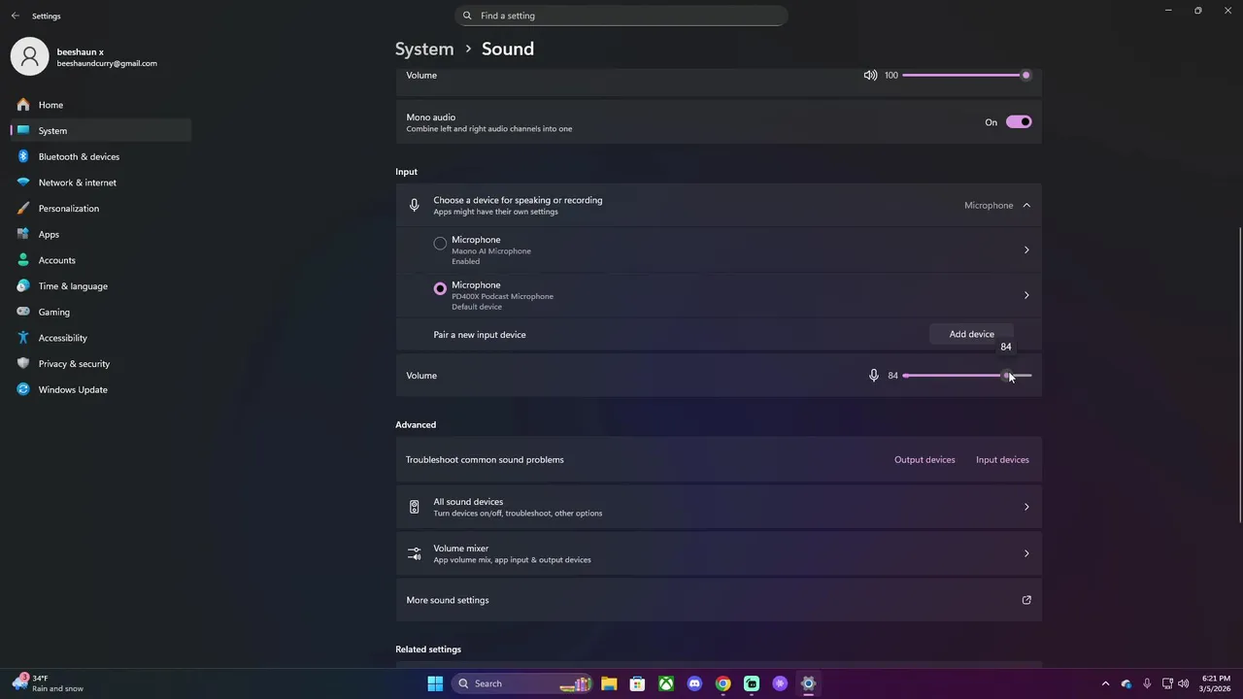
Task: Open the Personalization paintbrush icon
Action: 23,208
